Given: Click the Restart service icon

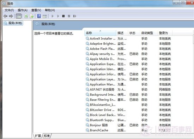Looking at the screenshot, I should [x=75, y=16].
